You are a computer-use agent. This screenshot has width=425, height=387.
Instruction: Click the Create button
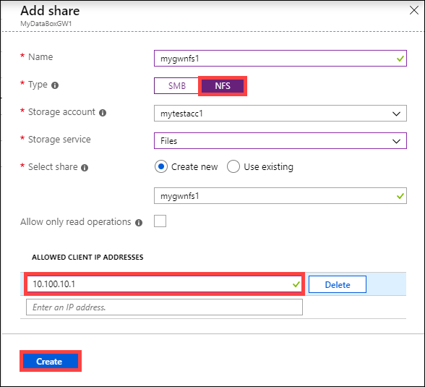click(51, 361)
